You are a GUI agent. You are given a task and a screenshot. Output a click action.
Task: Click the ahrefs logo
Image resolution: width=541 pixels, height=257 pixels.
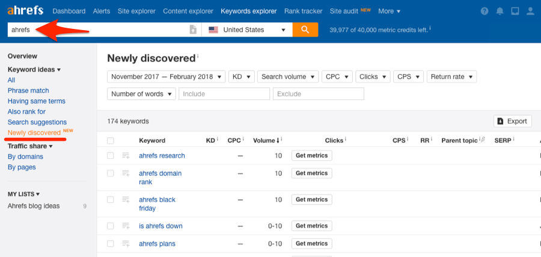pos(25,11)
